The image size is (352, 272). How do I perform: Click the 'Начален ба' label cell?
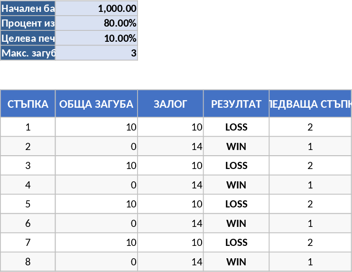[x=28, y=9]
